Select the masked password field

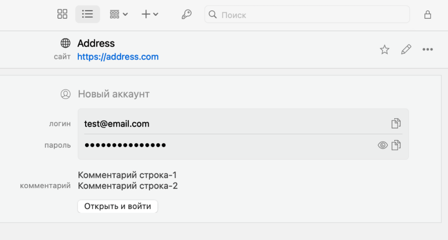(243, 145)
